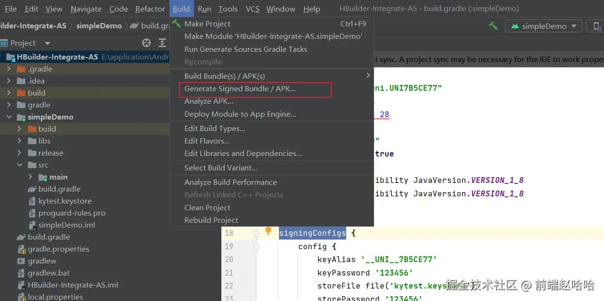The image size is (604, 301).
Task: Click the signingConfigs keyword in editor
Action: point(312,233)
